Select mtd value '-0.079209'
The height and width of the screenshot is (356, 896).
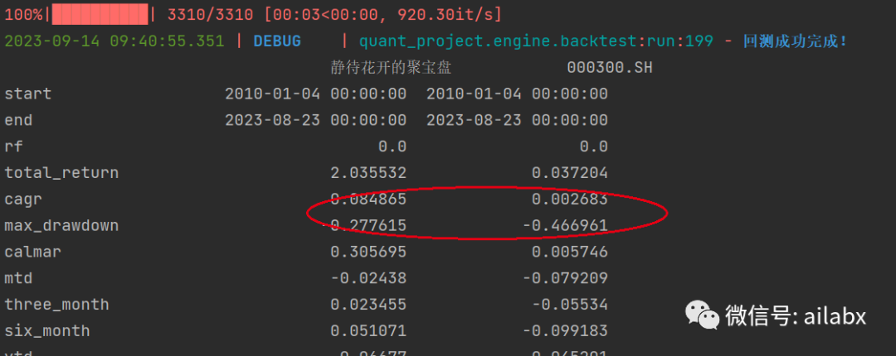(x=565, y=278)
